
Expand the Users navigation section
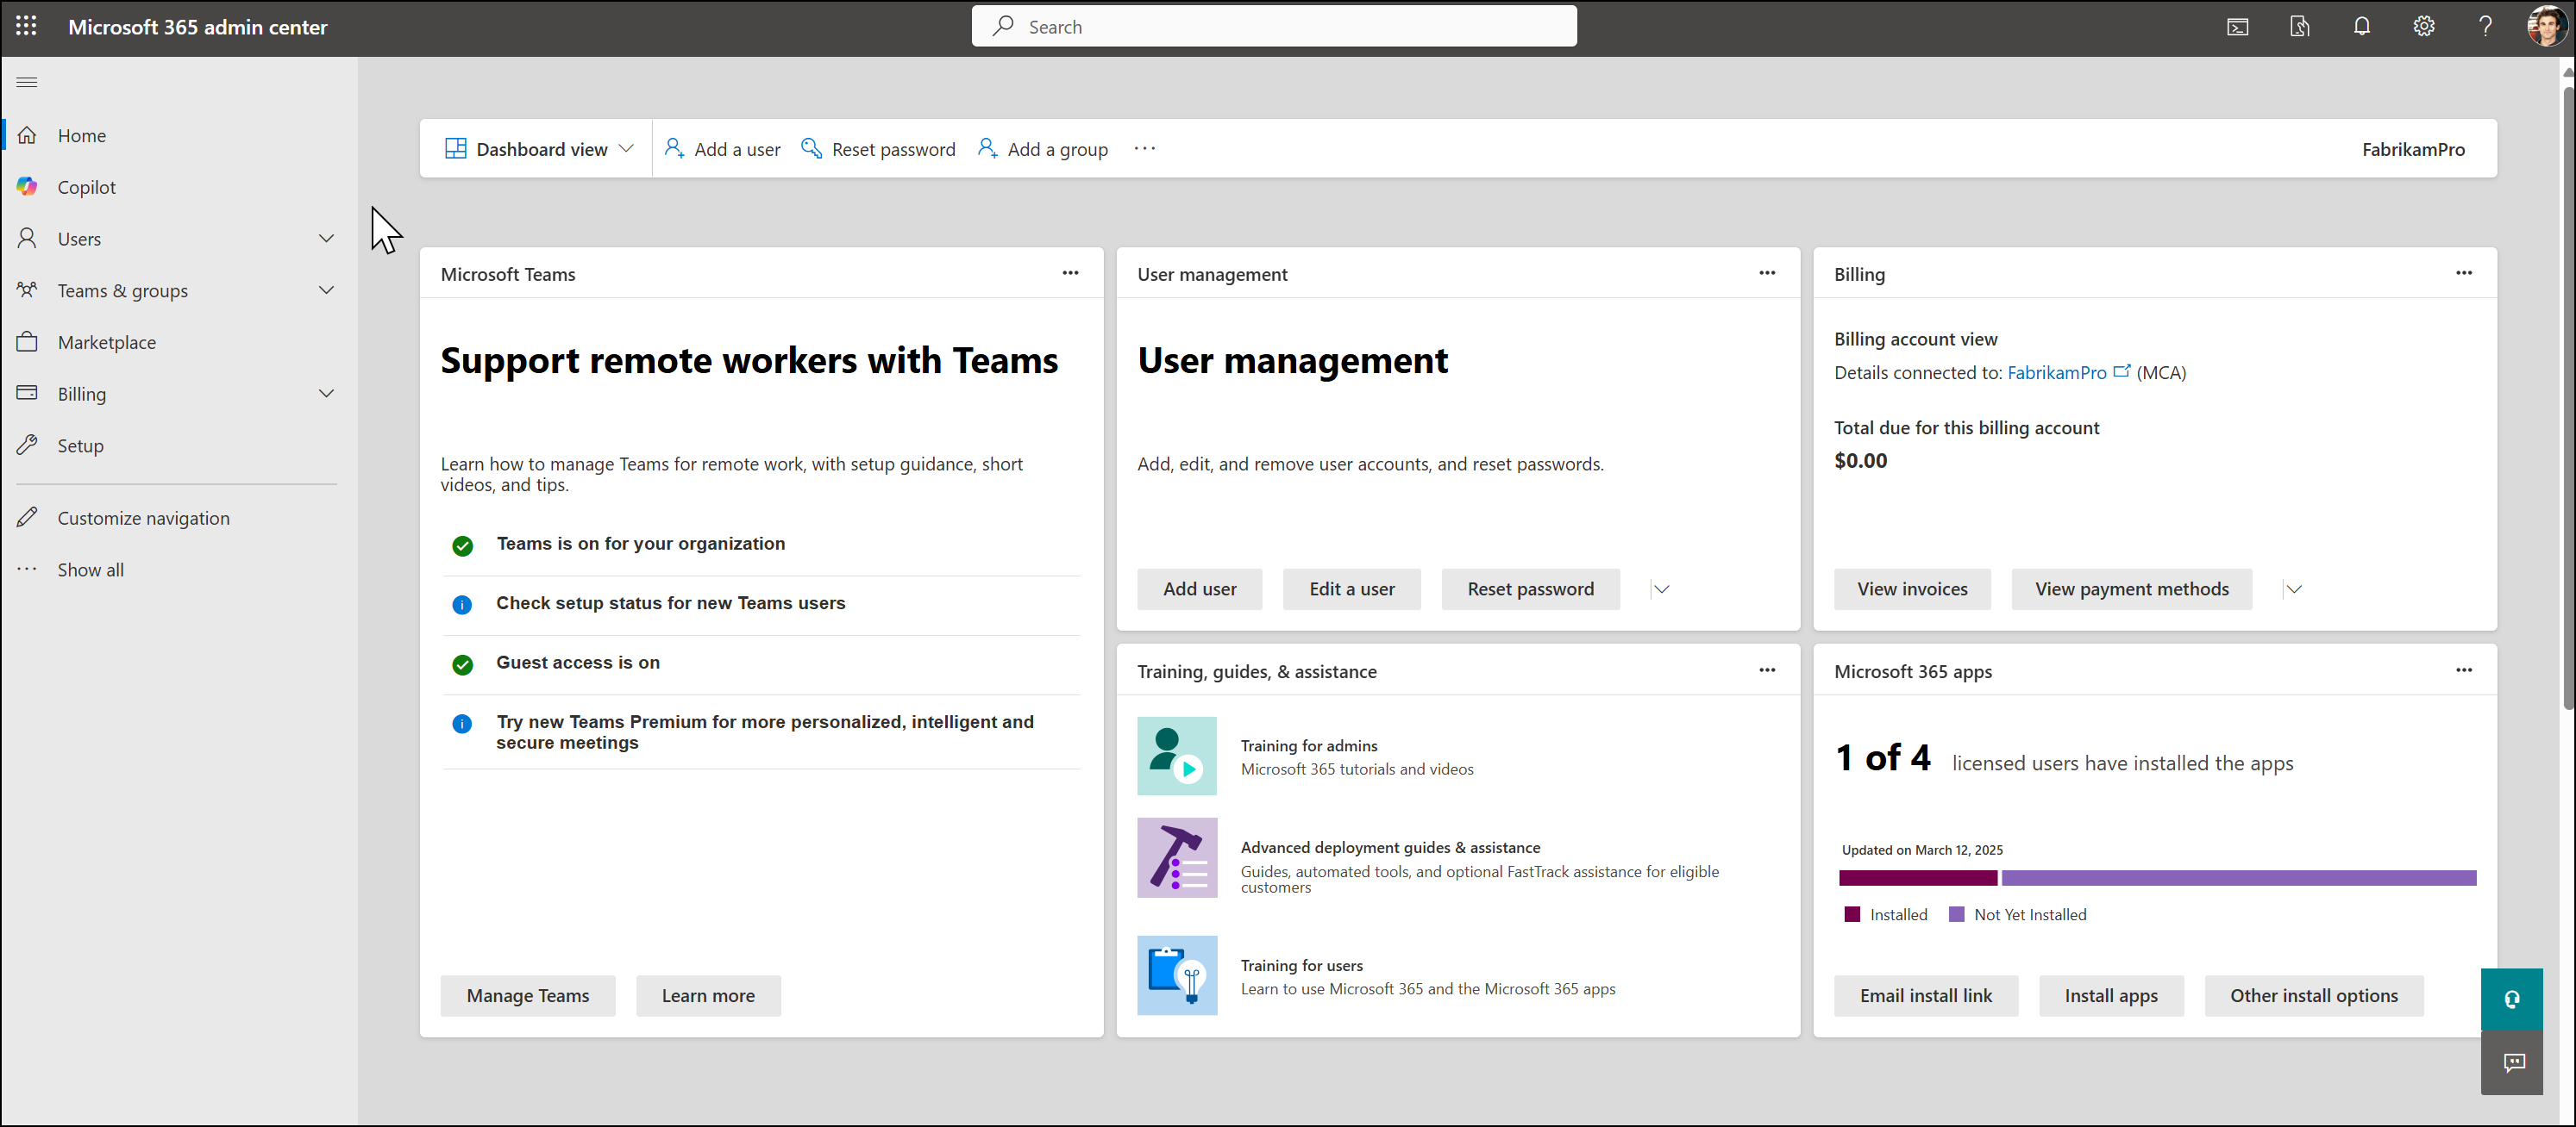pos(327,238)
